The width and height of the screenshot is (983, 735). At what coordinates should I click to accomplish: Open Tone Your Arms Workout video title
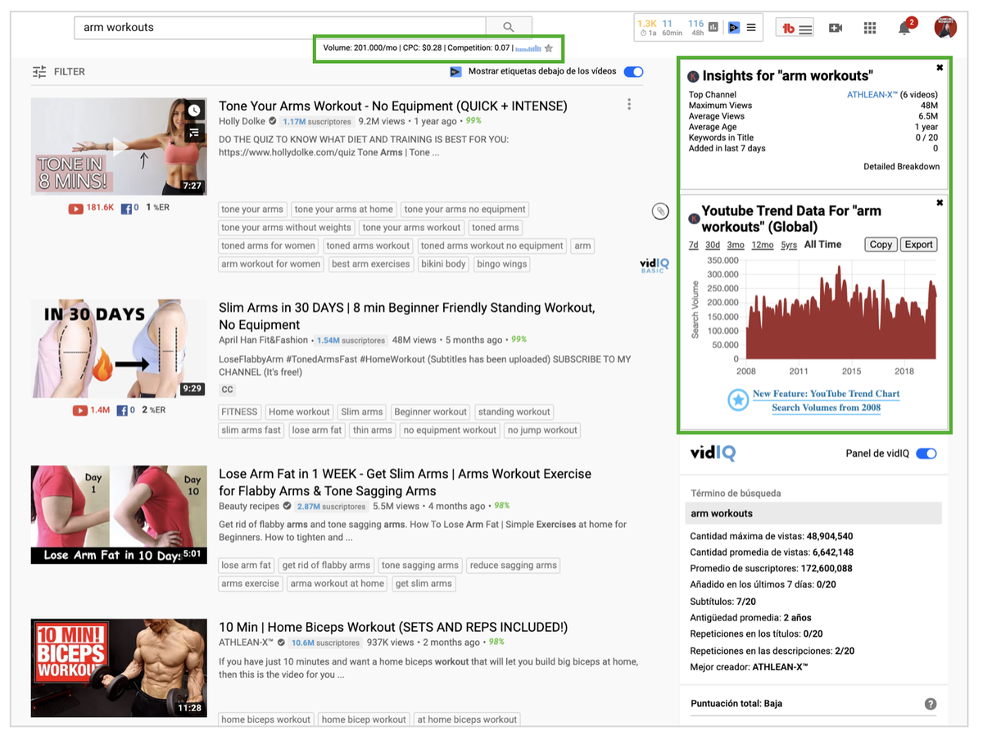[393, 106]
